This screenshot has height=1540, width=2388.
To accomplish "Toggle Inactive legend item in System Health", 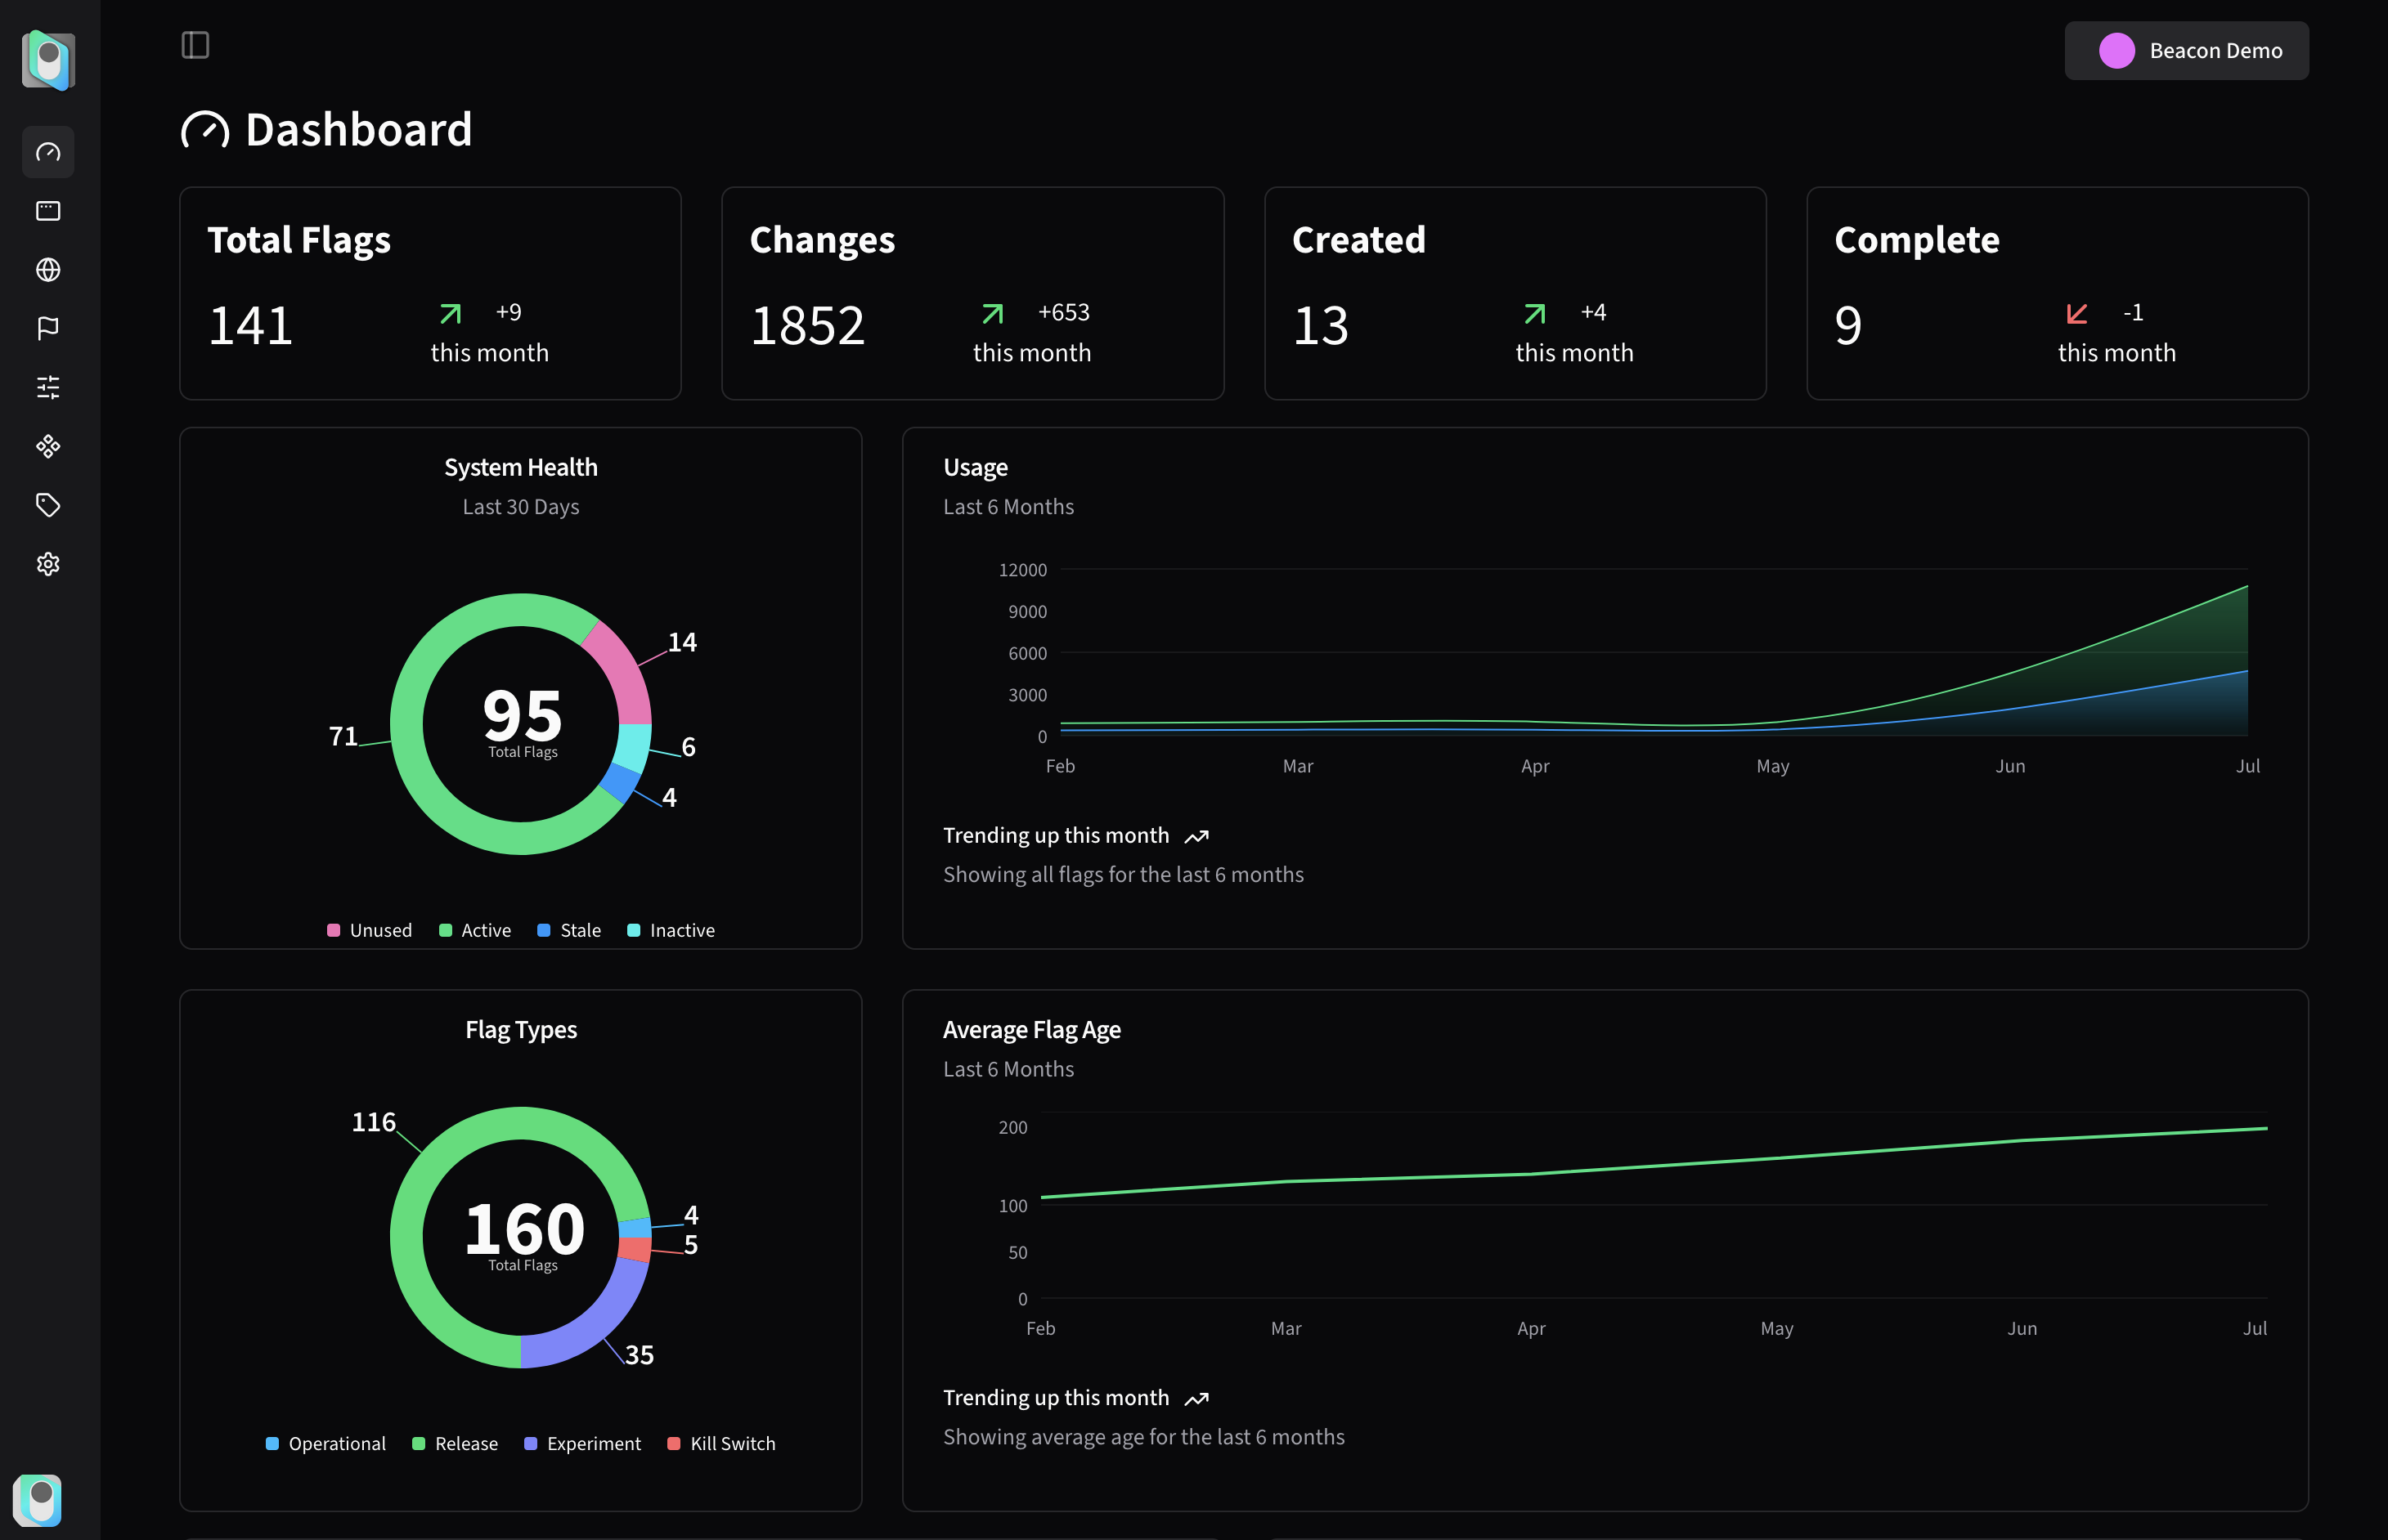I will pos(671,930).
